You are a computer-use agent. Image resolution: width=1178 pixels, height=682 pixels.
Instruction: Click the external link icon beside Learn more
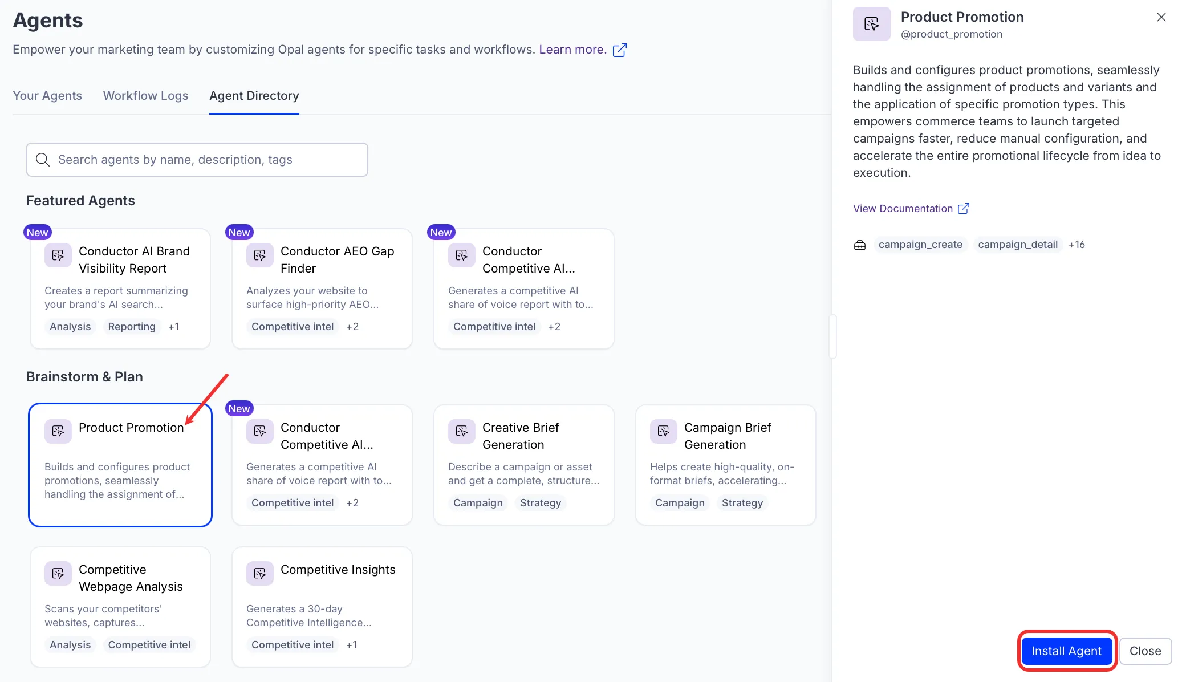[x=620, y=50]
